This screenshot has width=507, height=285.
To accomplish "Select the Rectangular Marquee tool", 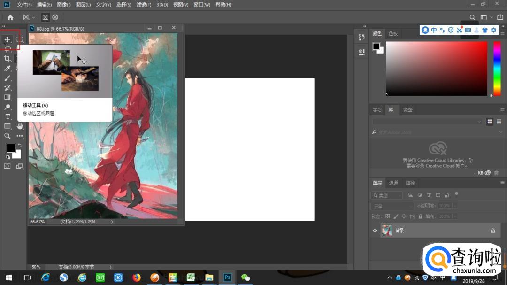I will coord(20,39).
